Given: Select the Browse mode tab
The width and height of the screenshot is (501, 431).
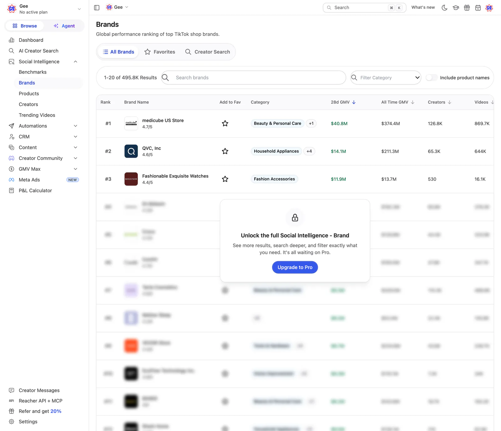Looking at the screenshot, I should pos(25,26).
